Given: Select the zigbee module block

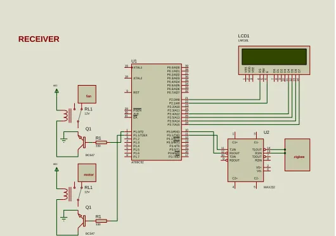Looking at the screenshot, I should pyautogui.click(x=297, y=155).
